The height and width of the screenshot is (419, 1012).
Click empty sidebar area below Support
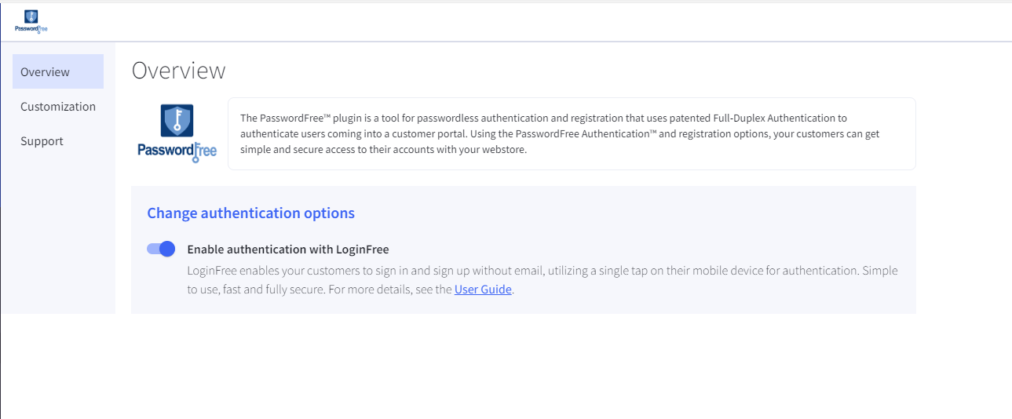point(58,235)
